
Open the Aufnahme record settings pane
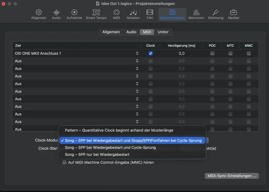74,14
